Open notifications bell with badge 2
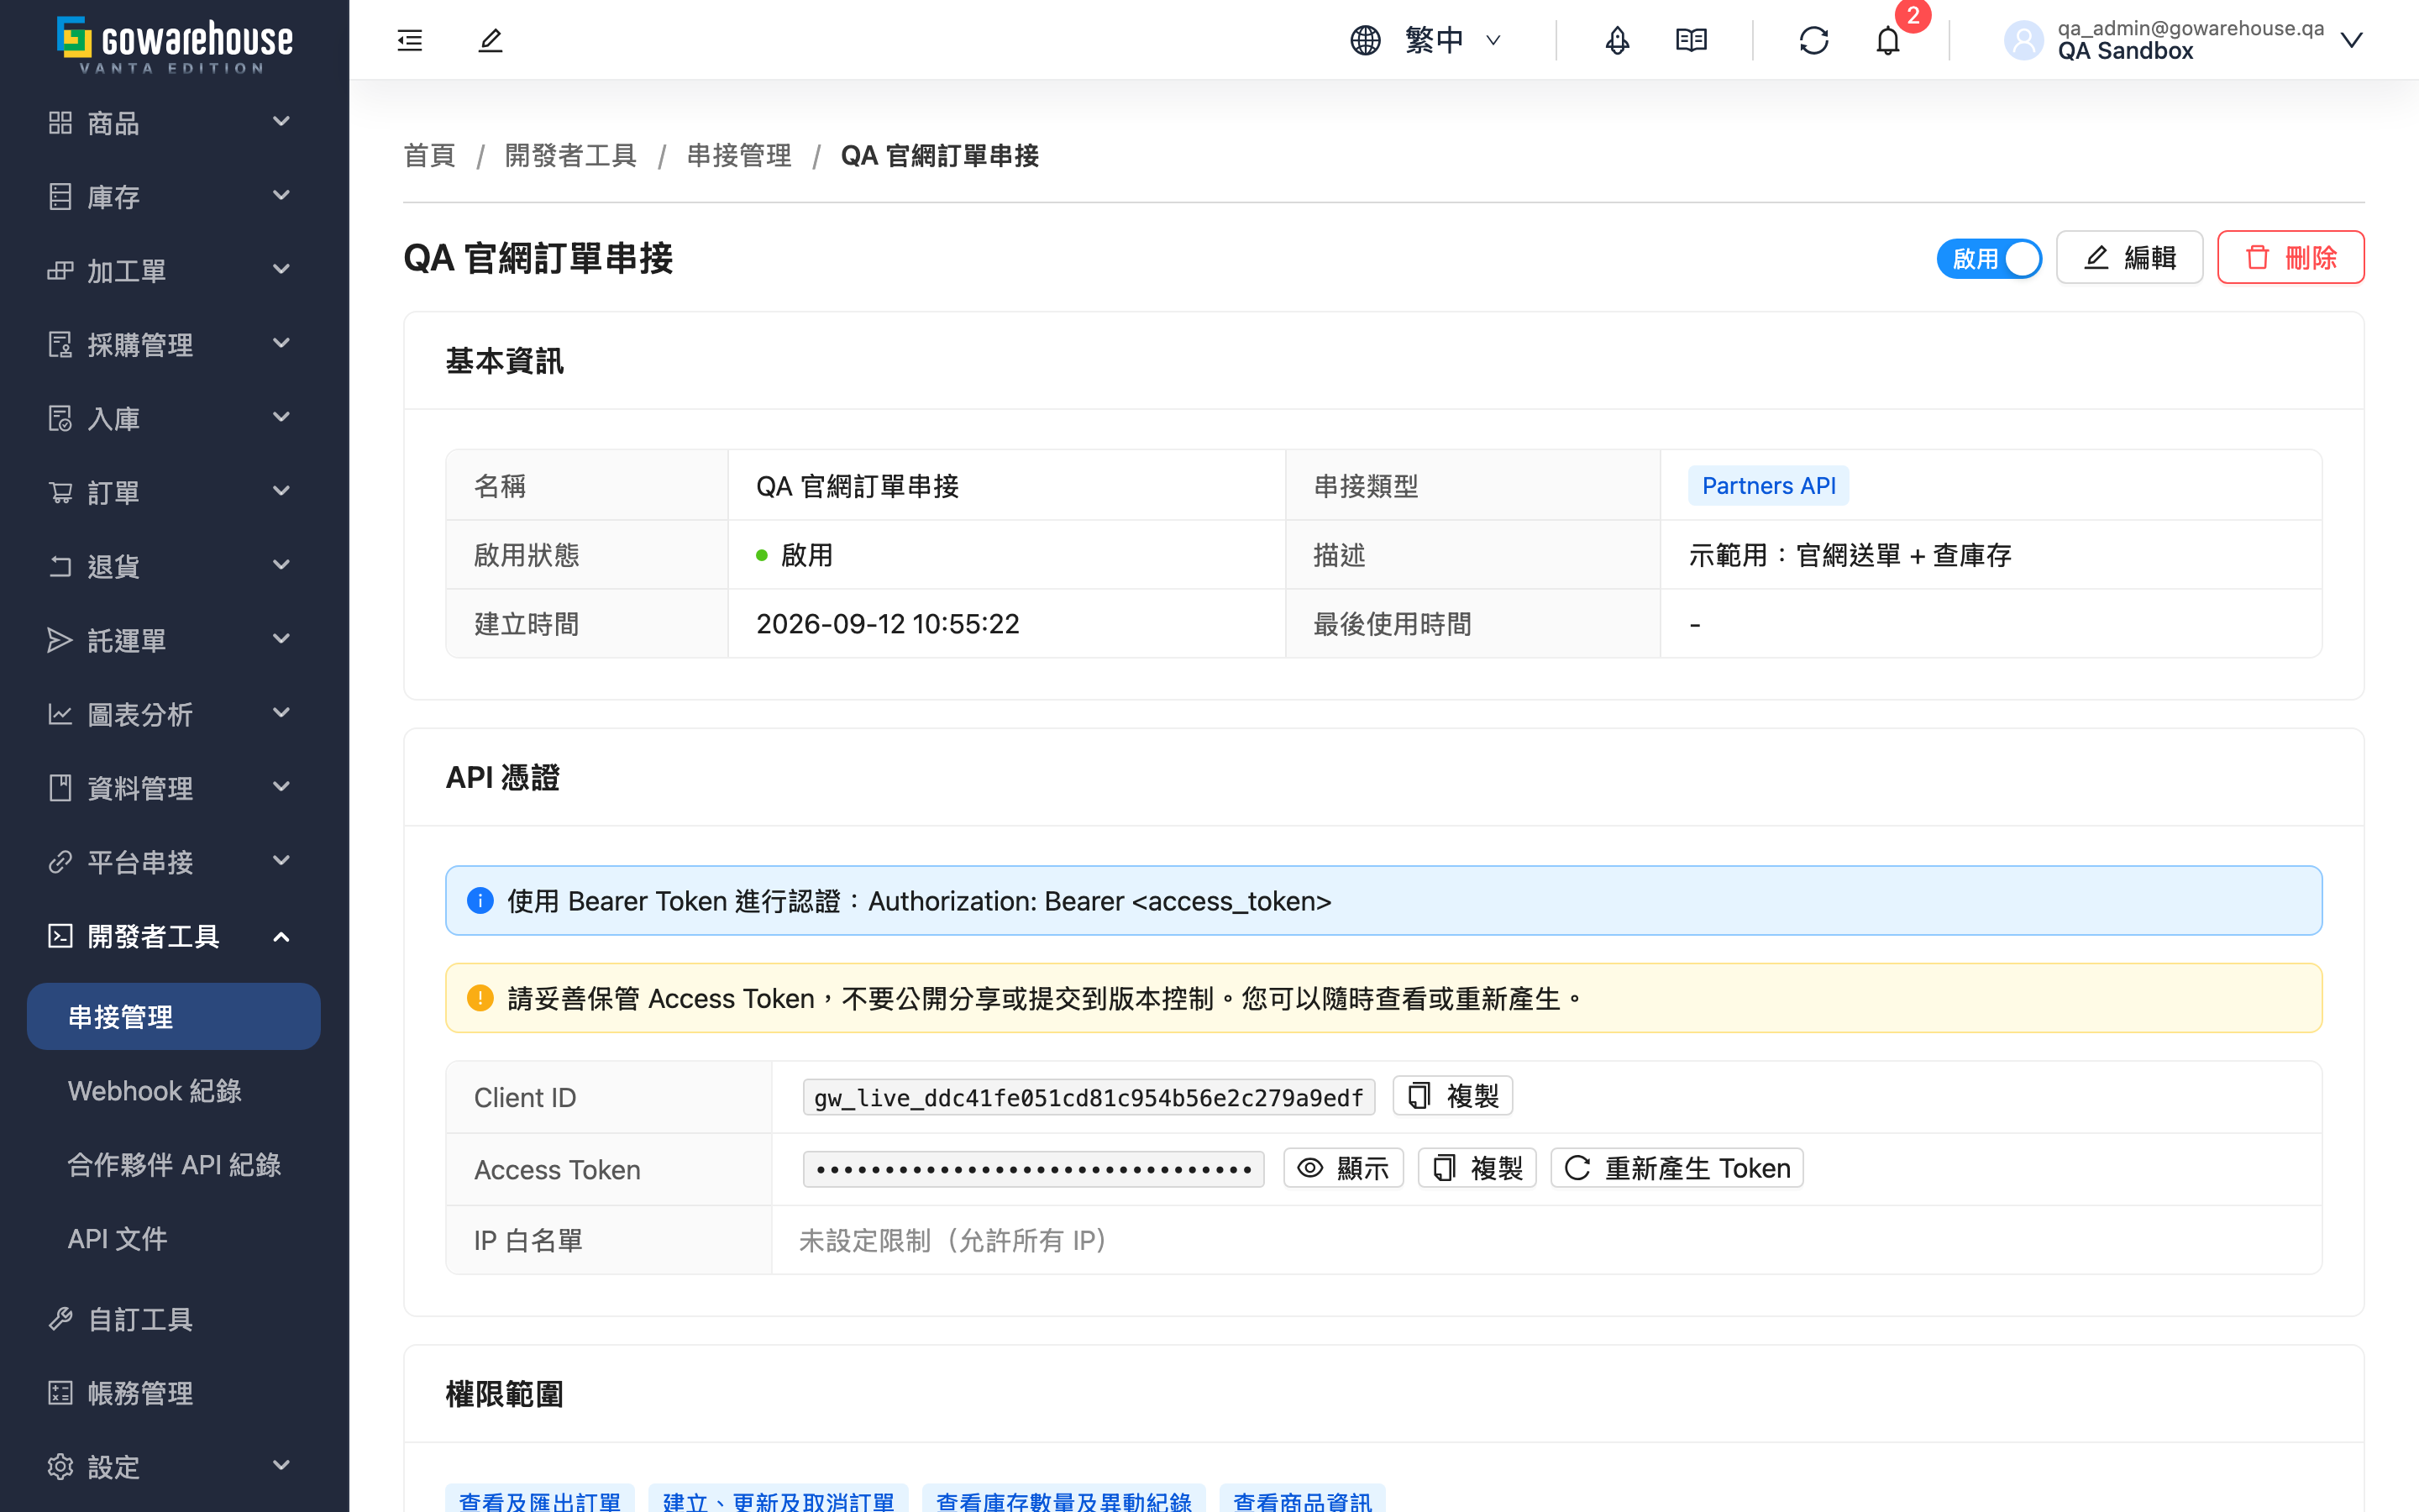2419x1512 pixels. [x=1888, y=40]
